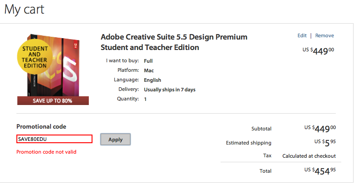Click the red Save Up To 80% banner

(53, 100)
